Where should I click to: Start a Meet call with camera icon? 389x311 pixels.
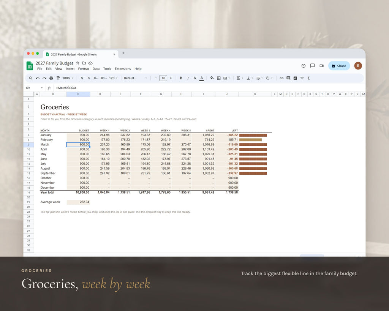tap(321, 66)
